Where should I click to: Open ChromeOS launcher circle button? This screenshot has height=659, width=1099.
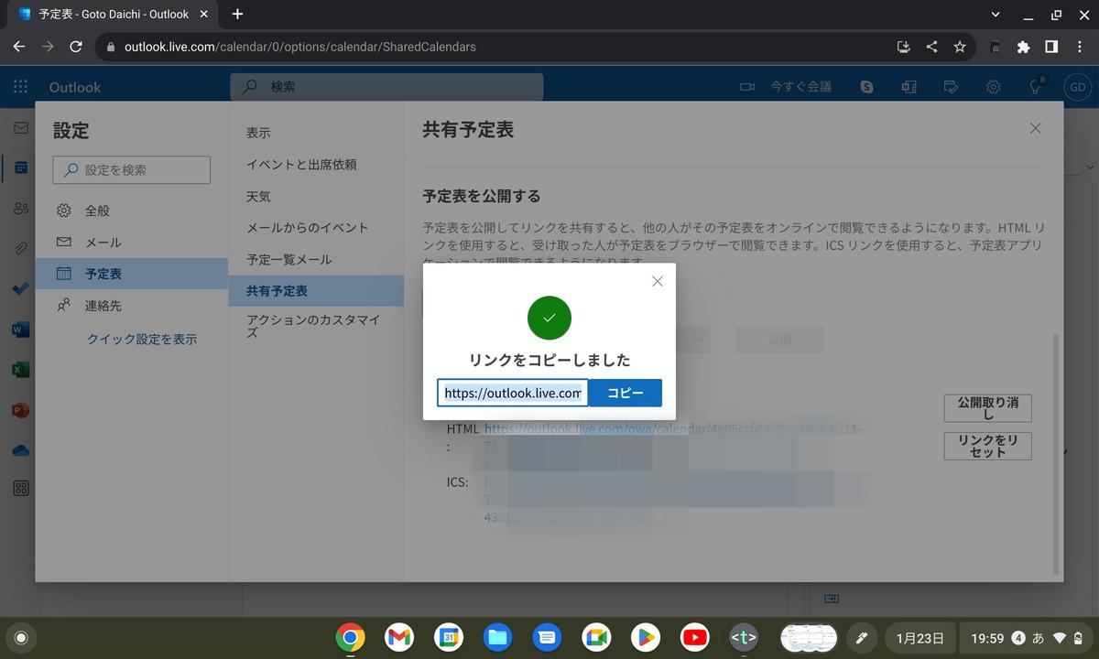[22, 638]
